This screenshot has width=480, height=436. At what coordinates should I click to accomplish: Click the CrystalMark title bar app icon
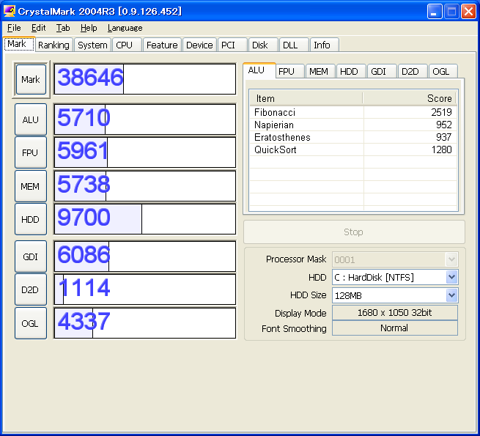10,11
